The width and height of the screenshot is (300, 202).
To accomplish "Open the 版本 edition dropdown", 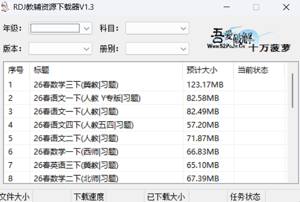I will coord(60,48).
